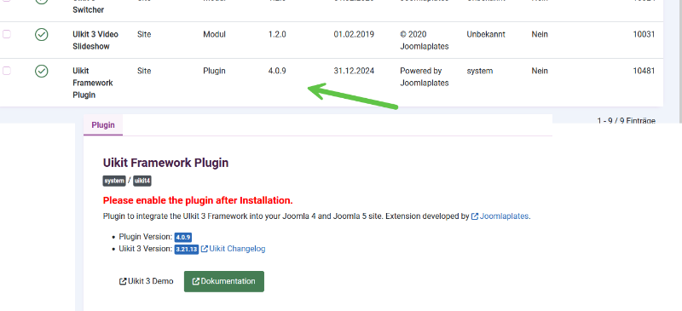Click the Uikit 3 Version 3.21.13 badge

(187, 250)
